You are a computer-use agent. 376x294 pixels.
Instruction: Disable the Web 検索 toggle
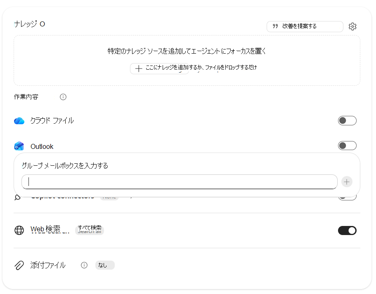347,230
